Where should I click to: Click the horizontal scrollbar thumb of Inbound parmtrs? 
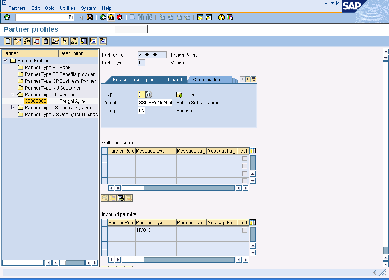tap(133, 260)
